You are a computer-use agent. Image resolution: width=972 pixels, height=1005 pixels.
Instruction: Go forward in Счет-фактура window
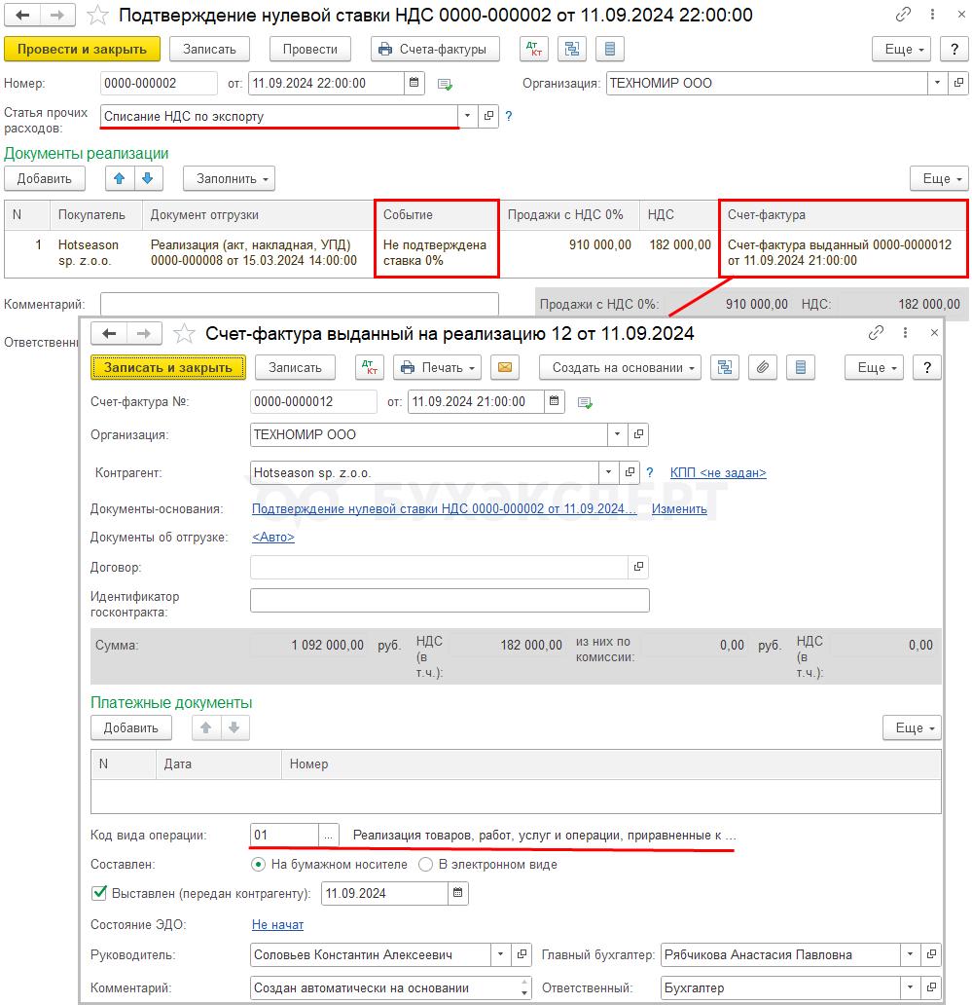pyautogui.click(x=144, y=333)
